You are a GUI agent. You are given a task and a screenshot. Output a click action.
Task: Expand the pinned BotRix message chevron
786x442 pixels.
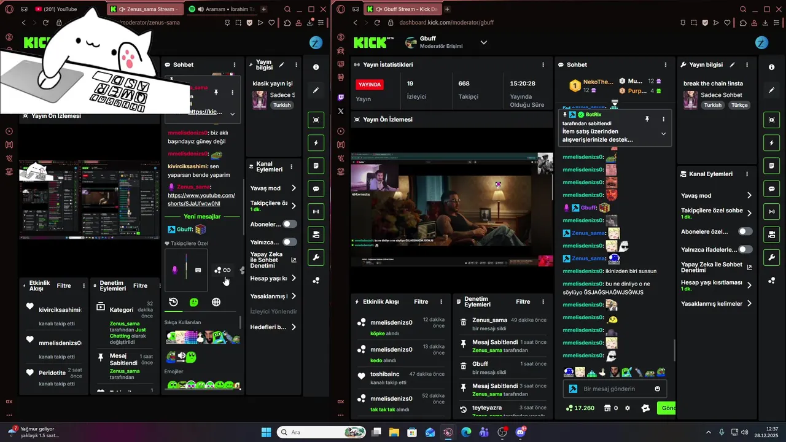(x=663, y=134)
